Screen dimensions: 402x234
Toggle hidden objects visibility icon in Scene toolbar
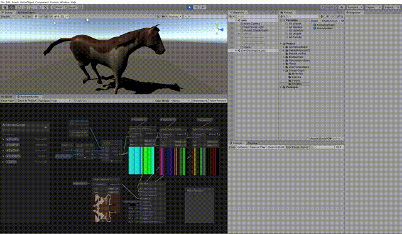pos(57,16)
